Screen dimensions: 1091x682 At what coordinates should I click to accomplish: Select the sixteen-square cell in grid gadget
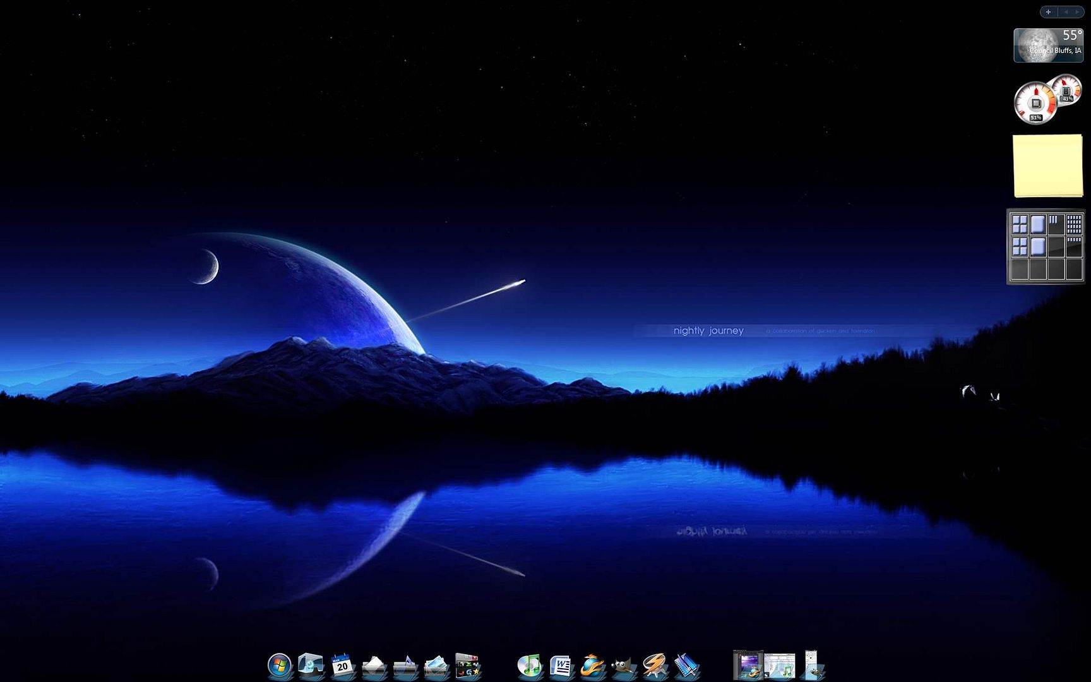tap(1074, 224)
